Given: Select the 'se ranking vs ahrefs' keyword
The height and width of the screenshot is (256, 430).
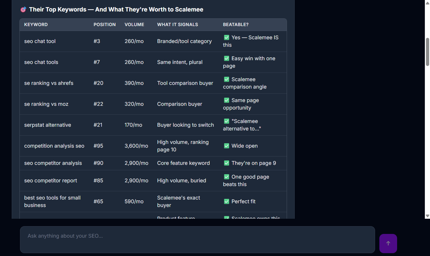Looking at the screenshot, I should click(x=49, y=83).
